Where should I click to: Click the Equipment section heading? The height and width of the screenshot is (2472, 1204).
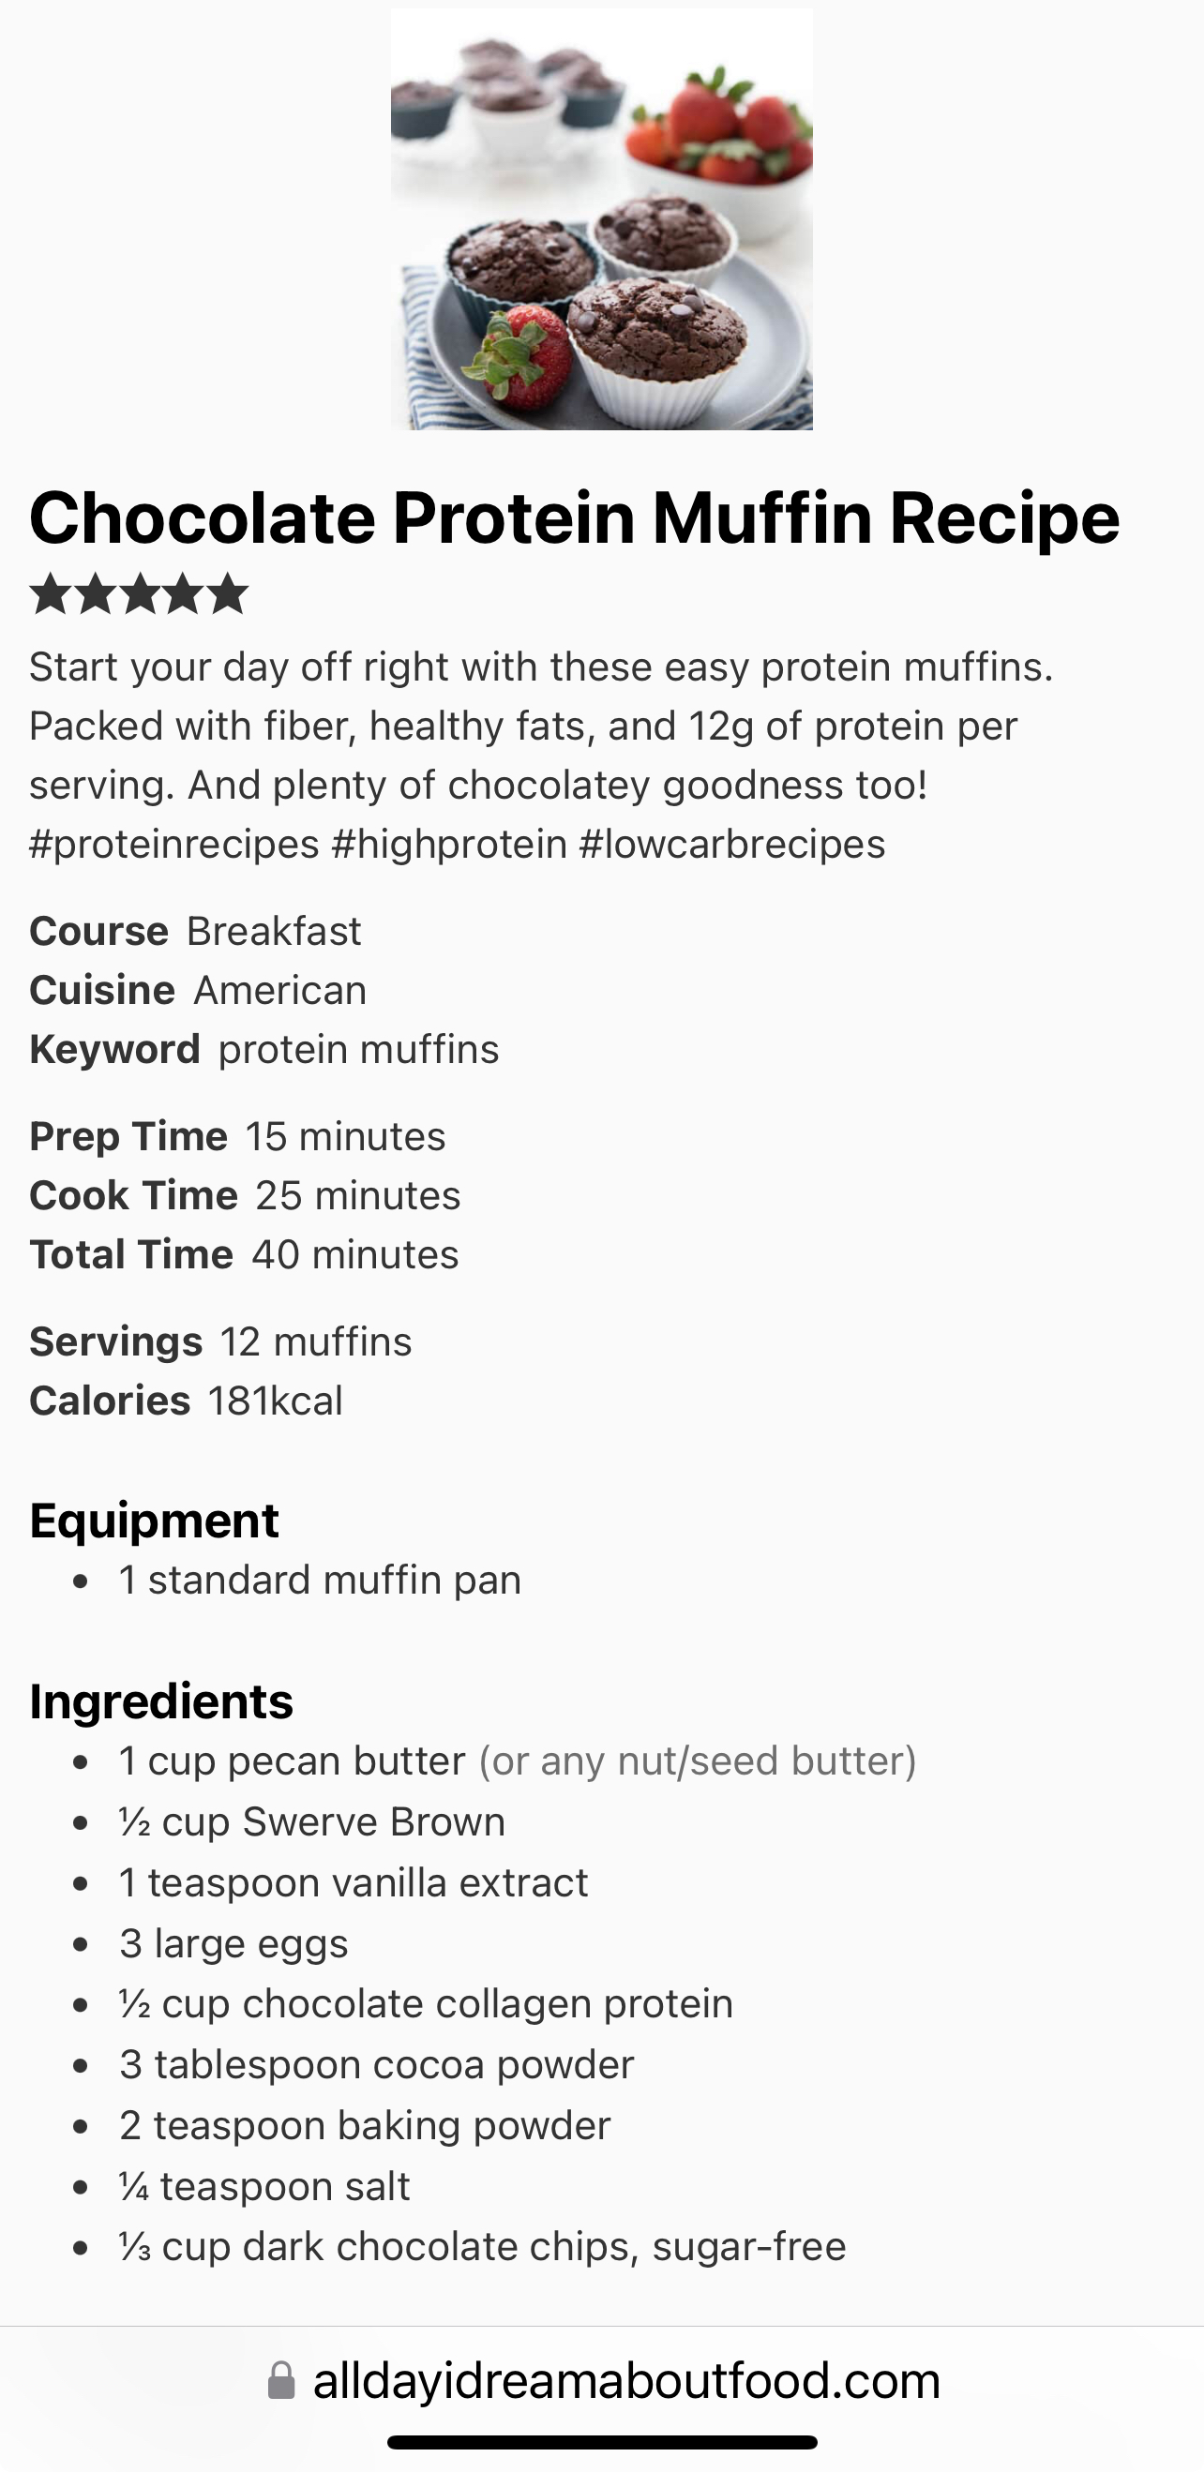point(154,1521)
